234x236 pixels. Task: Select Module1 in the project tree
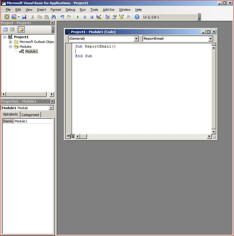coord(31,51)
